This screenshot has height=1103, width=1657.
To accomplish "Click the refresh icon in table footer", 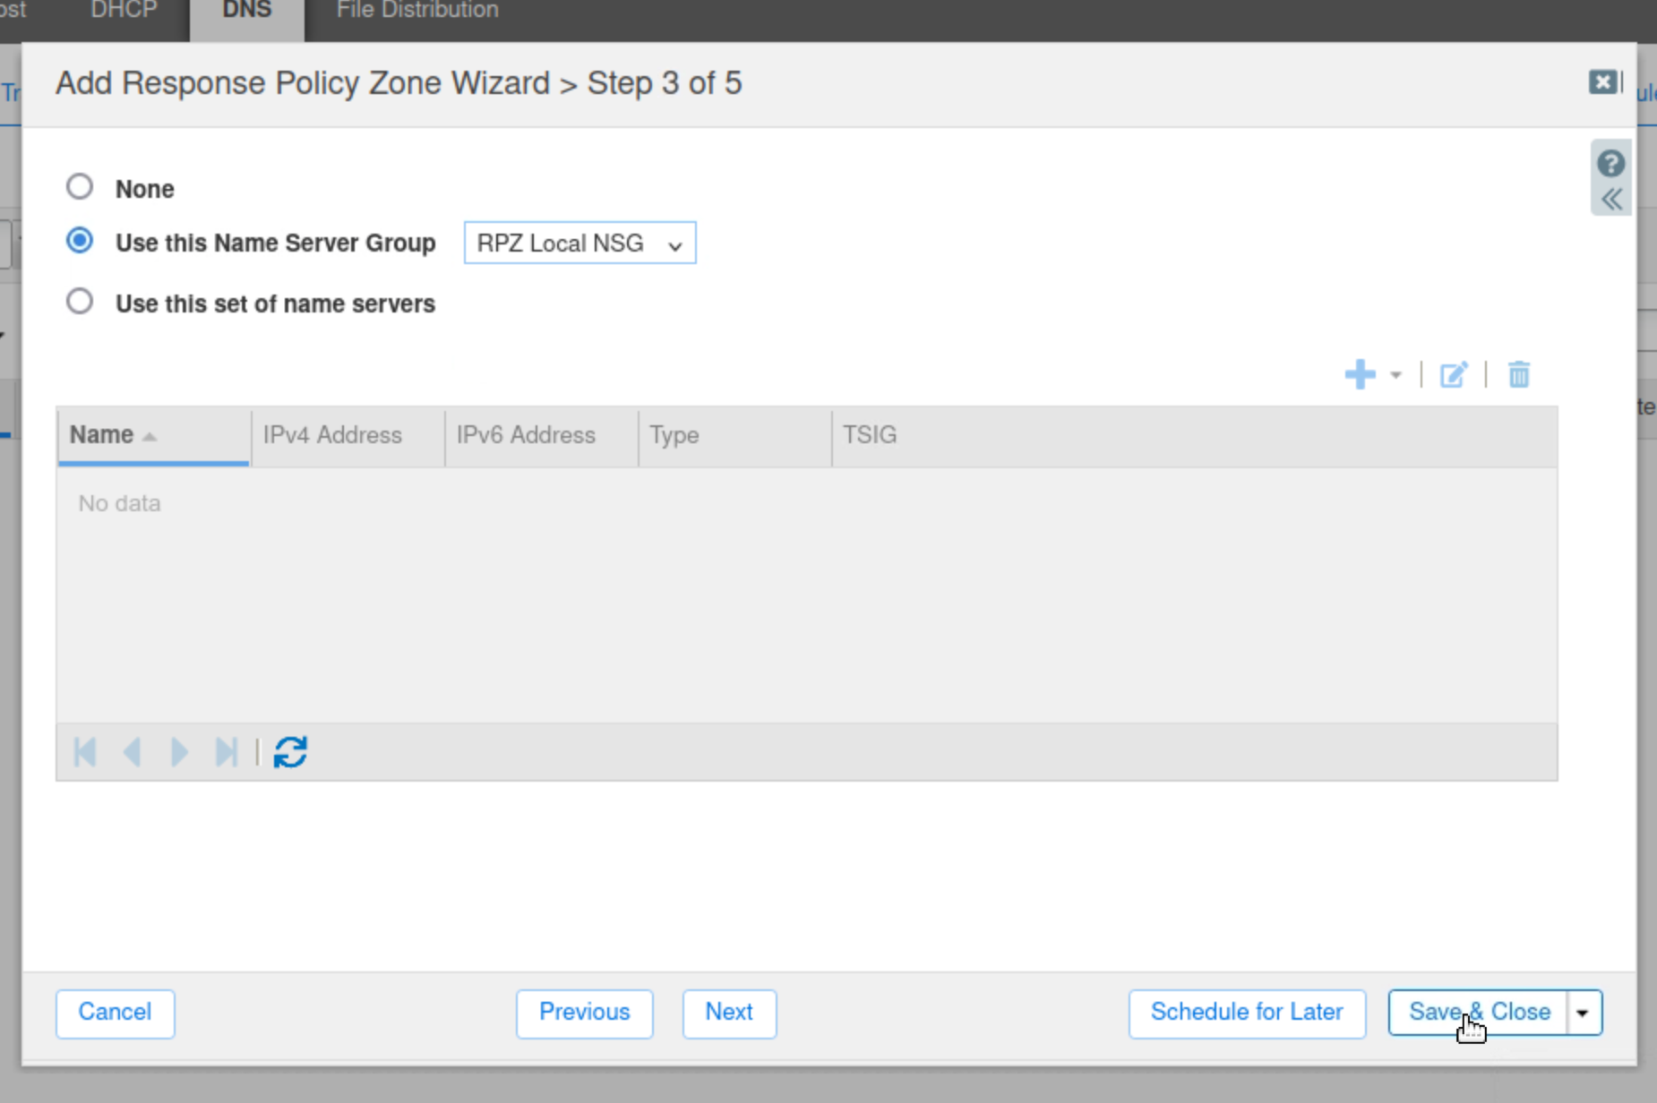I will point(290,752).
